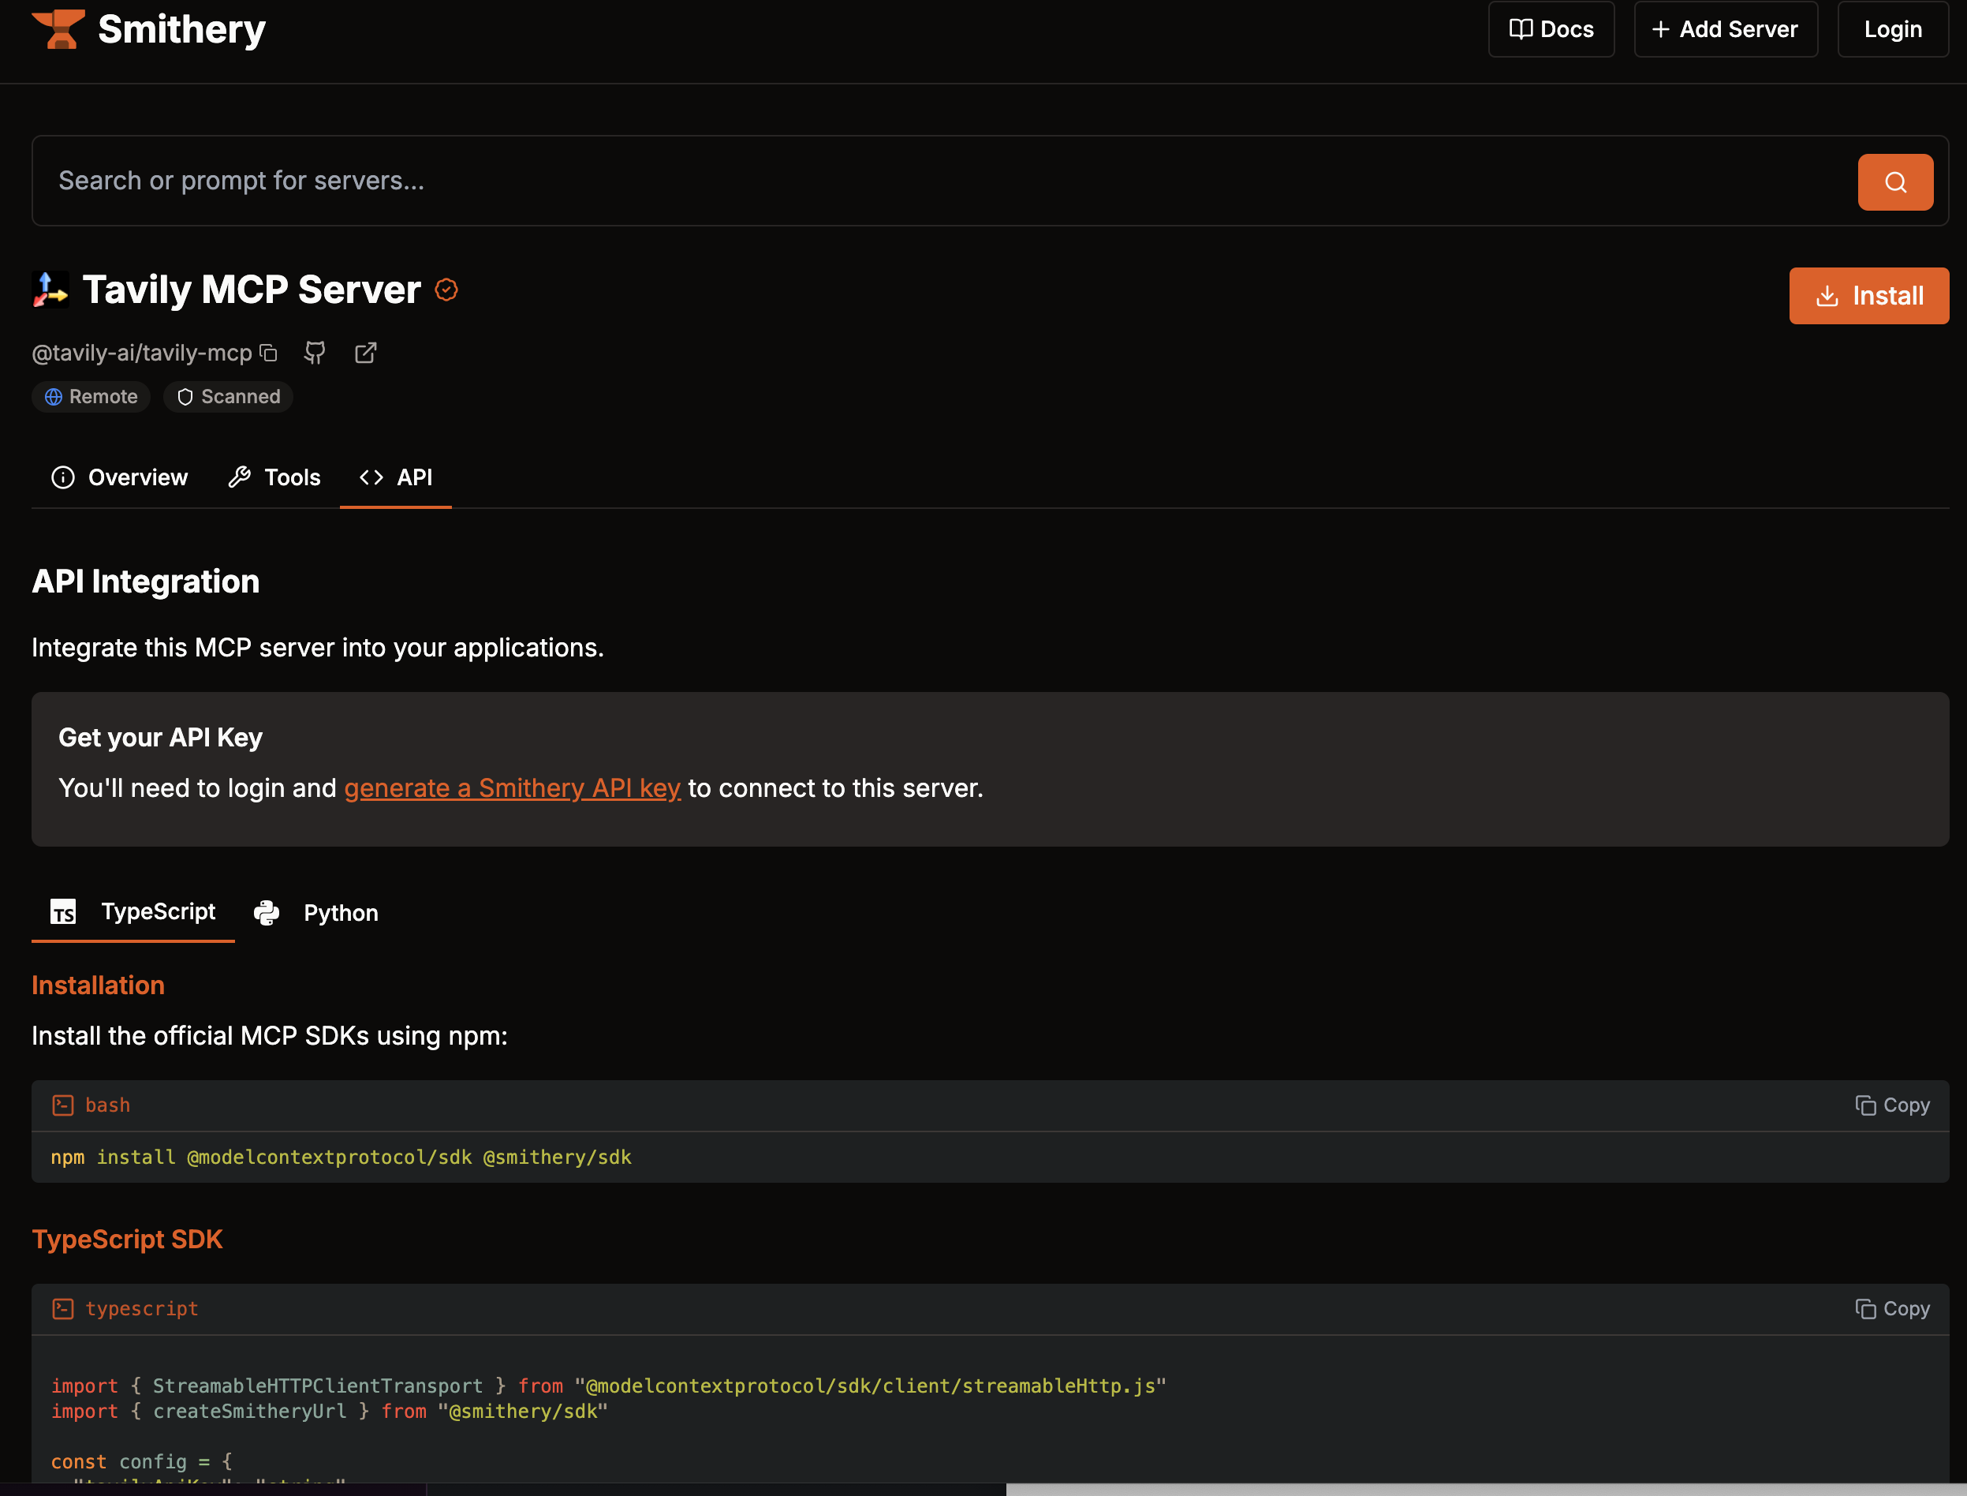
Task: Open the Docs page
Action: (1551, 29)
